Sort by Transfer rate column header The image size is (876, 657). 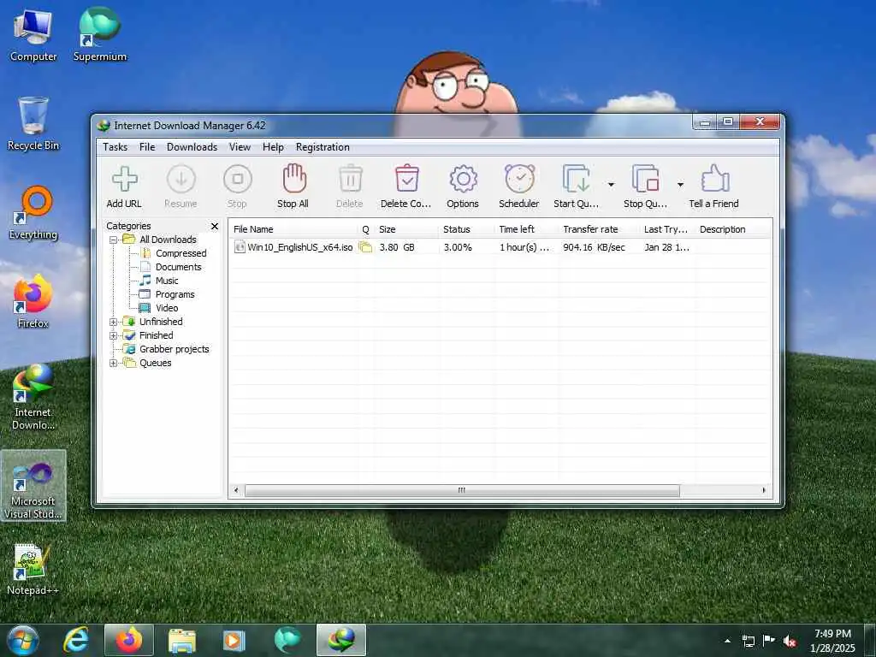tap(600, 229)
